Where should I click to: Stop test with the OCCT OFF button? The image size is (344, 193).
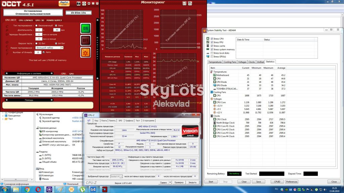pyautogui.click(x=86, y=40)
